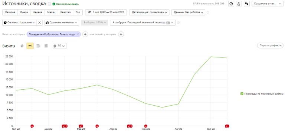Uncheck 'Переходы из поисковых систем' legend checkbox
The image size is (285, 139).
[242, 94]
